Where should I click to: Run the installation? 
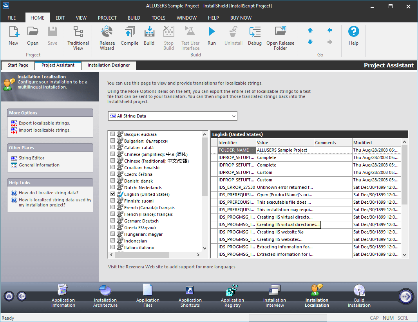[x=212, y=37]
